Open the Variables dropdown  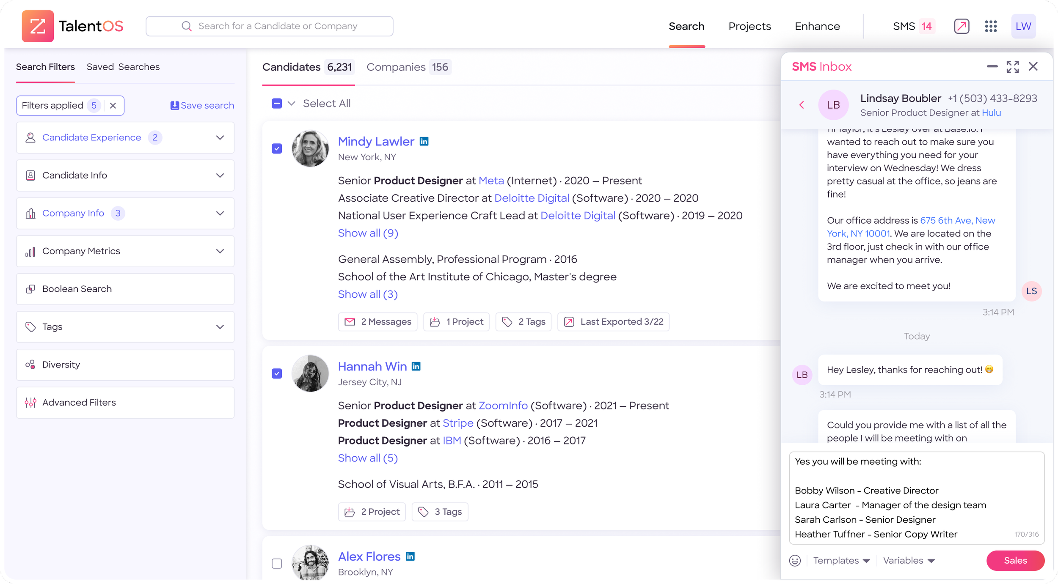pos(908,560)
